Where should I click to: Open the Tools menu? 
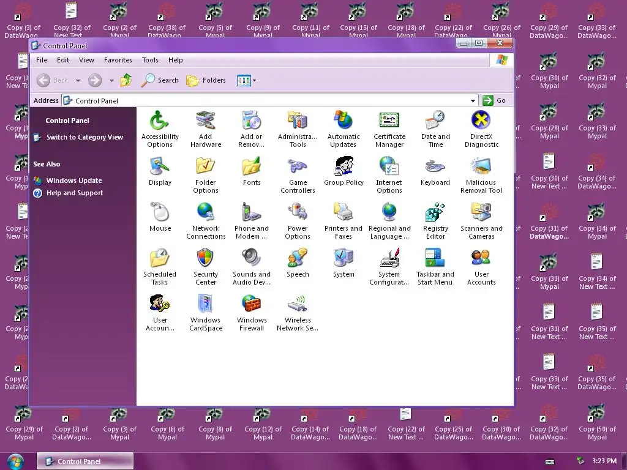(x=150, y=60)
